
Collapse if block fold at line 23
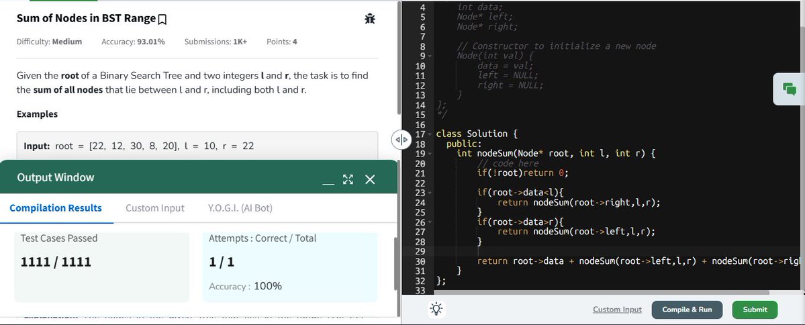pyautogui.click(x=430, y=193)
